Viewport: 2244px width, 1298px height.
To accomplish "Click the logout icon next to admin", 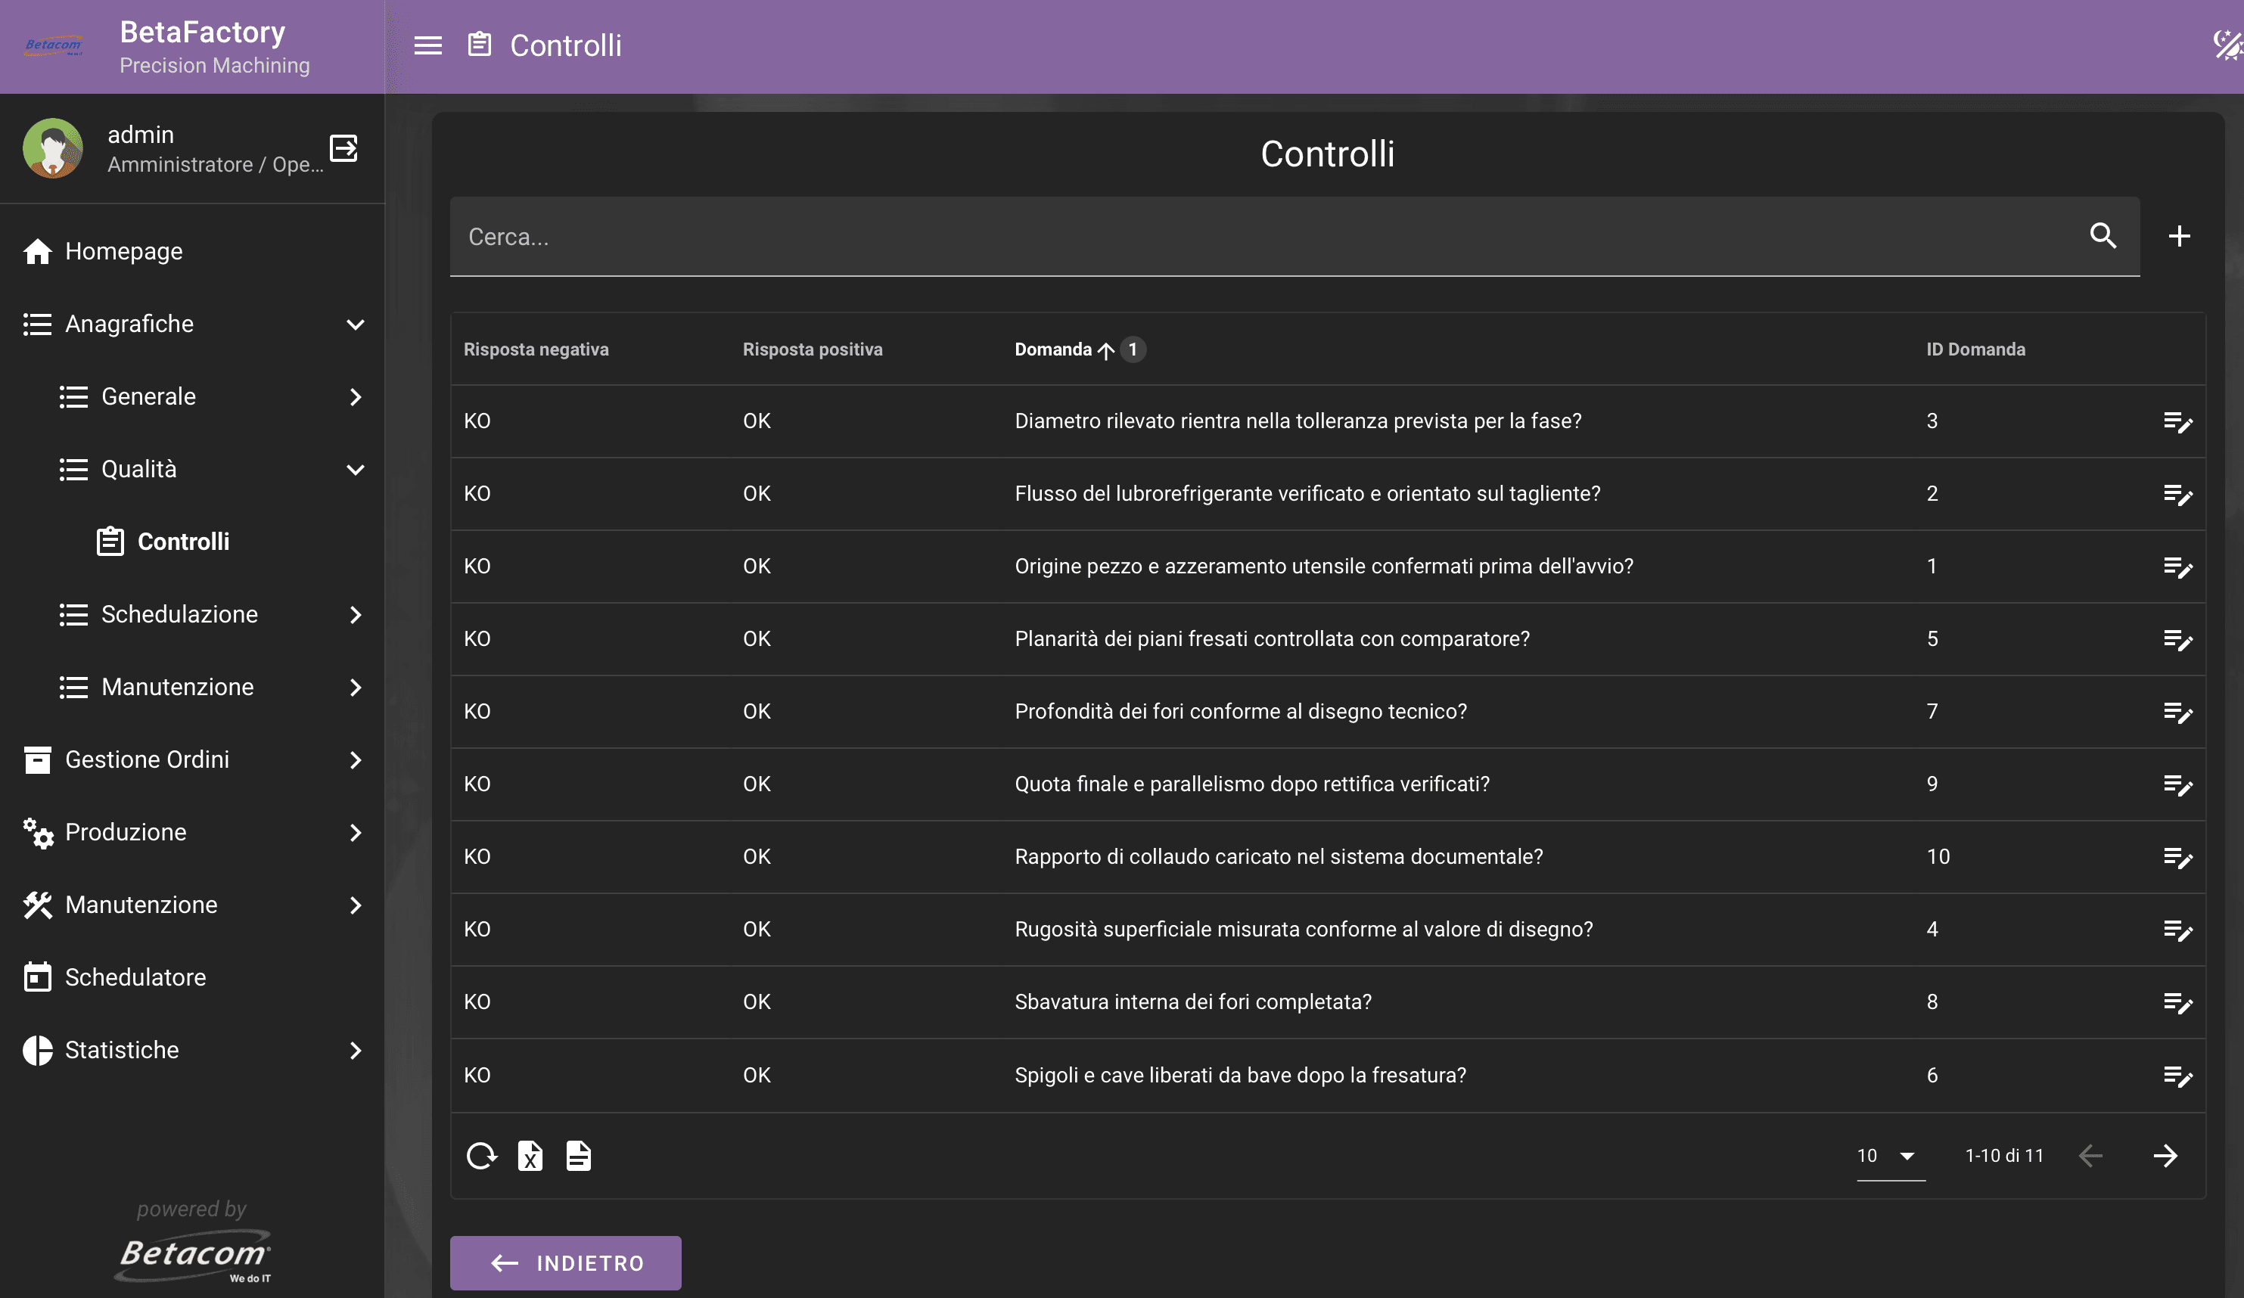I will pyautogui.click(x=343, y=147).
